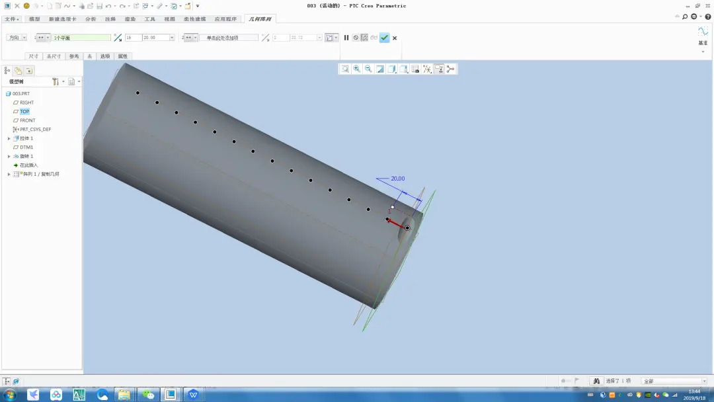Open the 方向 pattern type dropdown
The width and height of the screenshot is (714, 402).
[x=17, y=38]
